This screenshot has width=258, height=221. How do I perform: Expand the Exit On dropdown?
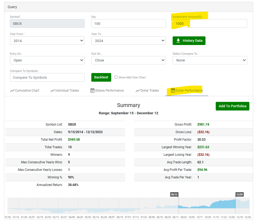tap(128, 60)
